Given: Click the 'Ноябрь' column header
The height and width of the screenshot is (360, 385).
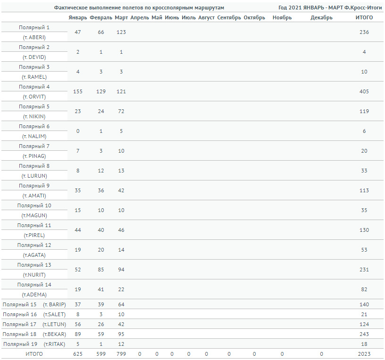Looking at the screenshot, I should [x=282, y=17].
